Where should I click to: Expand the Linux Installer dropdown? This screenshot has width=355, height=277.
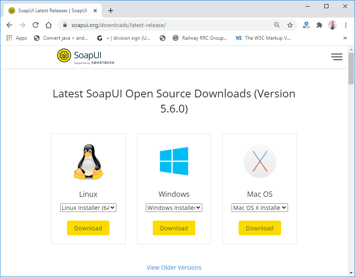[88, 207]
